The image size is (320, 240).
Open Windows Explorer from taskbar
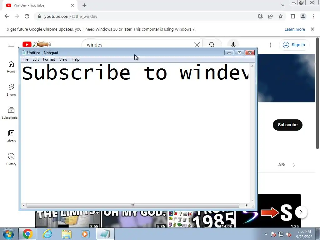coord(67,234)
